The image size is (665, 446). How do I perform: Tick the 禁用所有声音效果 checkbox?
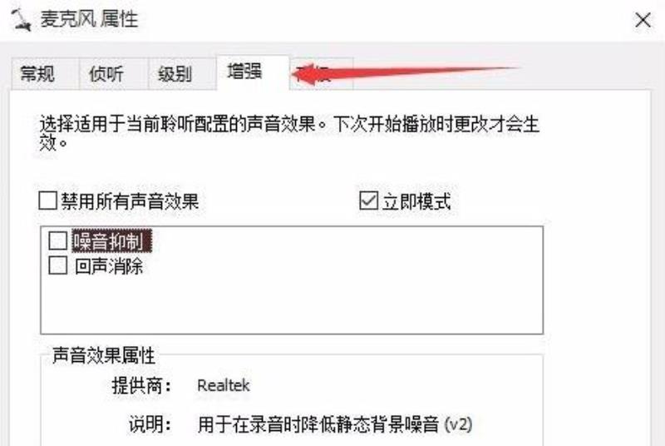click(47, 201)
